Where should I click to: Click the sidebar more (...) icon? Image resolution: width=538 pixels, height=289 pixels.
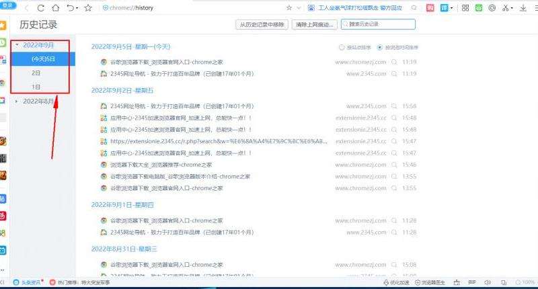(x=3, y=269)
